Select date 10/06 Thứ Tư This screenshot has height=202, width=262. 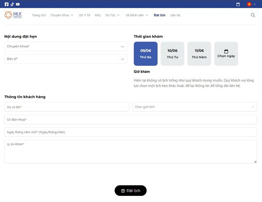(x=172, y=54)
